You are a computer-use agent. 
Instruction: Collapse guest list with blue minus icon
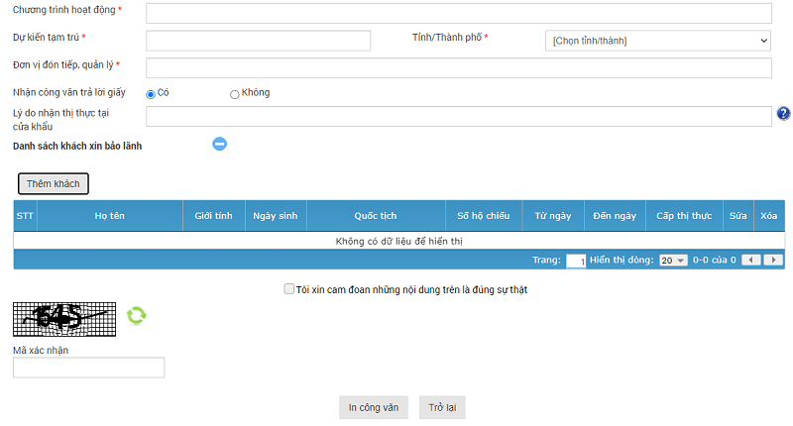click(220, 144)
